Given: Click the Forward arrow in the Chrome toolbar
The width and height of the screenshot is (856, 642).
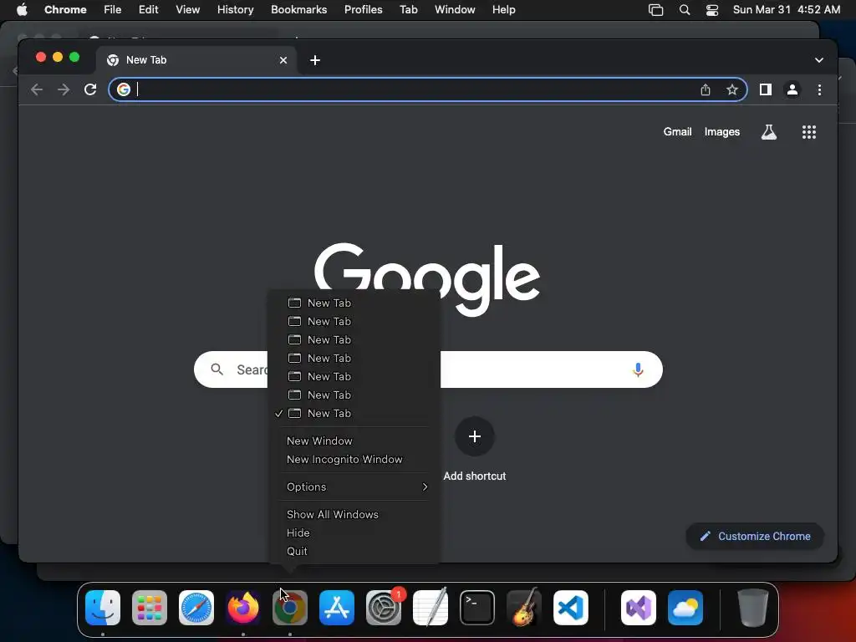Looking at the screenshot, I should 64,89.
